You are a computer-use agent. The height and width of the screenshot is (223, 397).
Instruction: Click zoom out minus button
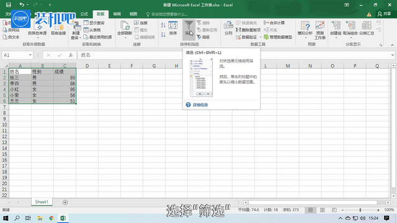point(342,210)
